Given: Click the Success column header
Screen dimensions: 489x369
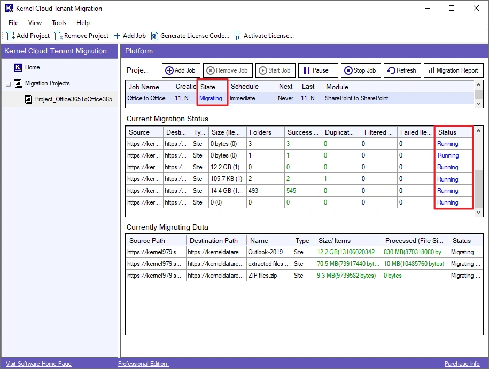Looking at the screenshot, I should (302, 132).
